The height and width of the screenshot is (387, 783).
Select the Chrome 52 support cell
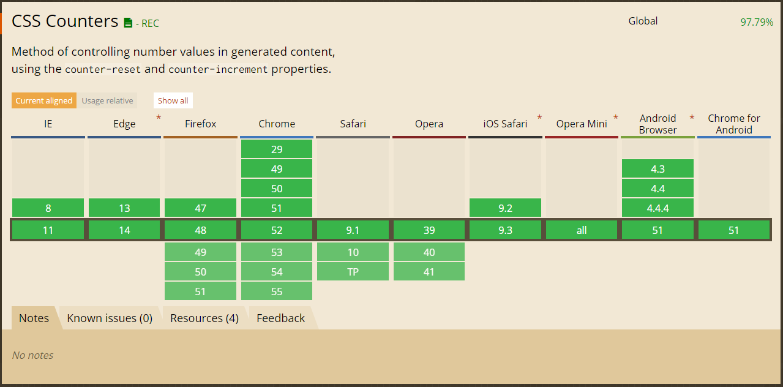click(x=277, y=230)
